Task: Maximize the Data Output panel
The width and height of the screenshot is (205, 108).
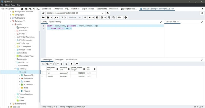Action: pyautogui.click(x=202, y=60)
